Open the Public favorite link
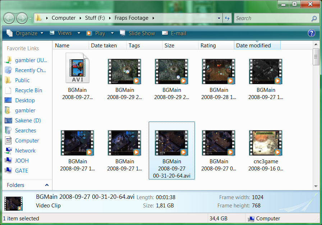 pos(17,80)
